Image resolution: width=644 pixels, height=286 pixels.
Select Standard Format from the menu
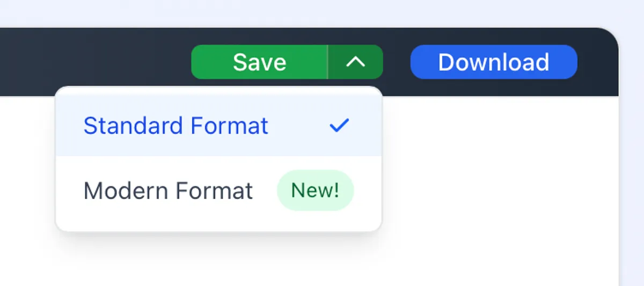(176, 126)
